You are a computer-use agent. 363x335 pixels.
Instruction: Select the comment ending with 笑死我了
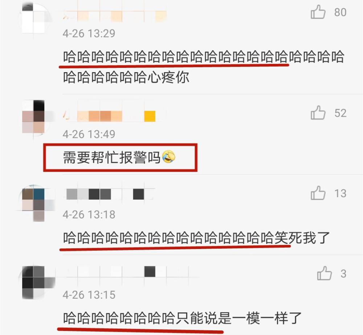[x=196, y=238]
